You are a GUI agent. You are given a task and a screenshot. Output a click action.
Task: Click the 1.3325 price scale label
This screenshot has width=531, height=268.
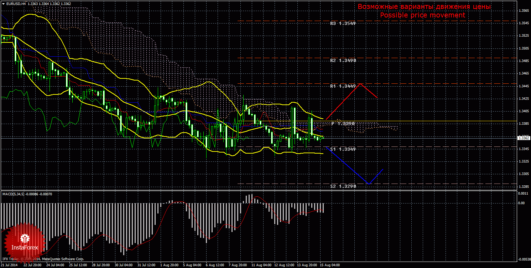click(x=524, y=161)
